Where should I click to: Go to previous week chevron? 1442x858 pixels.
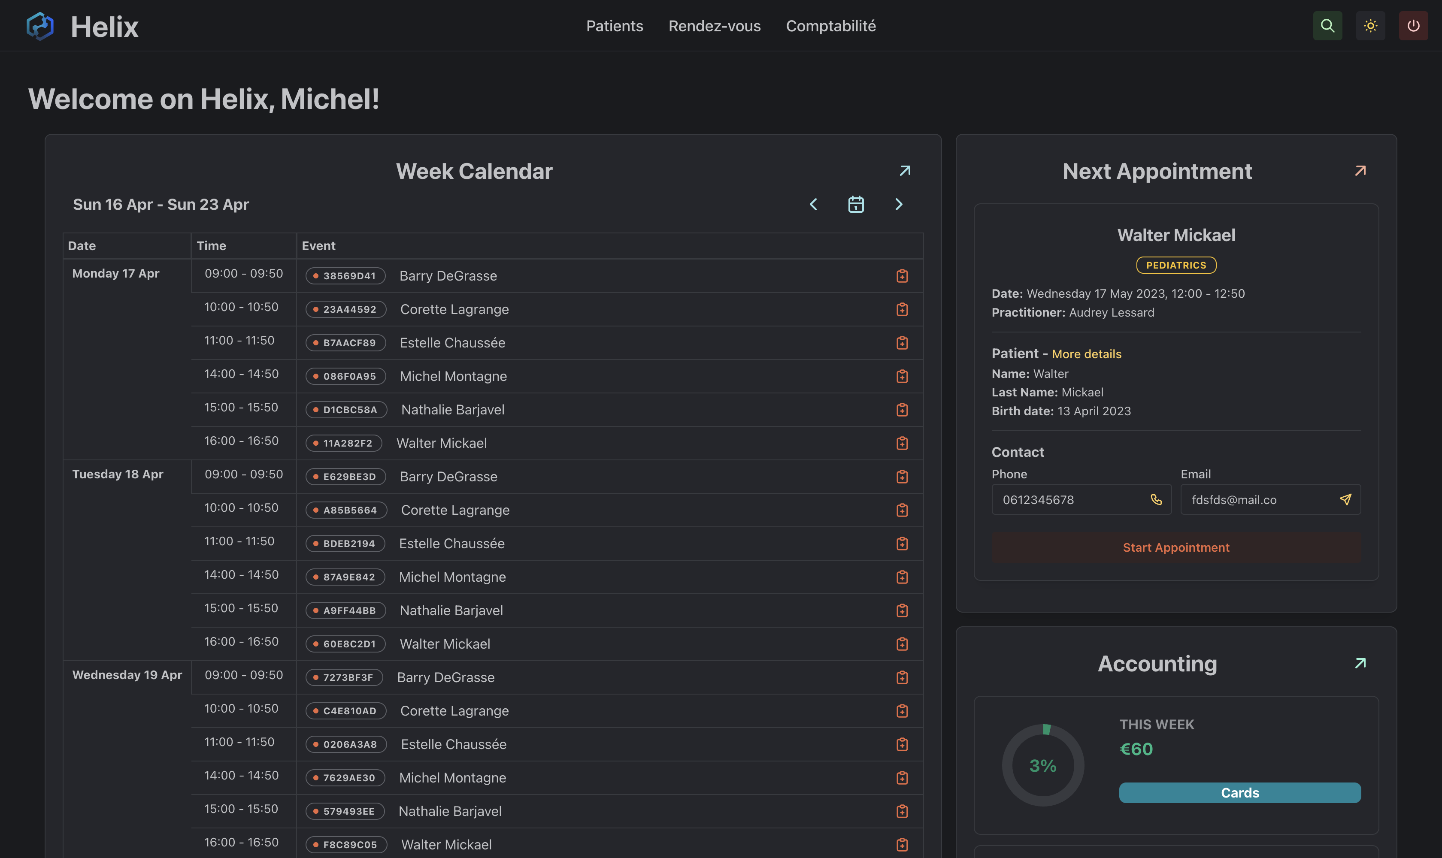[x=813, y=204]
